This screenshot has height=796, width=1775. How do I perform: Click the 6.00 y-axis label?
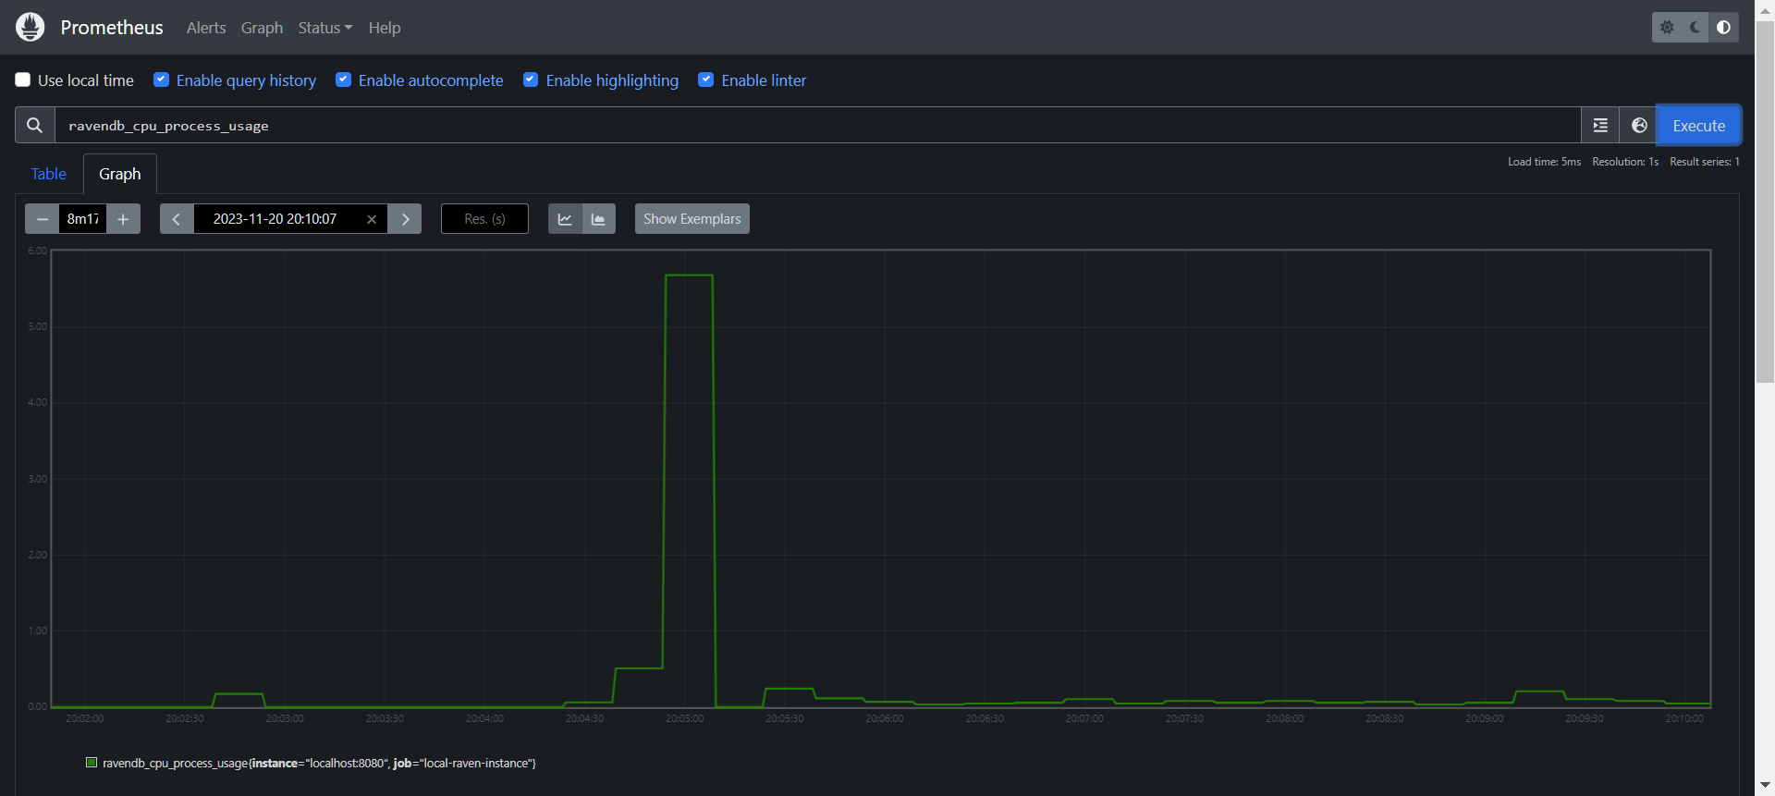(x=37, y=251)
